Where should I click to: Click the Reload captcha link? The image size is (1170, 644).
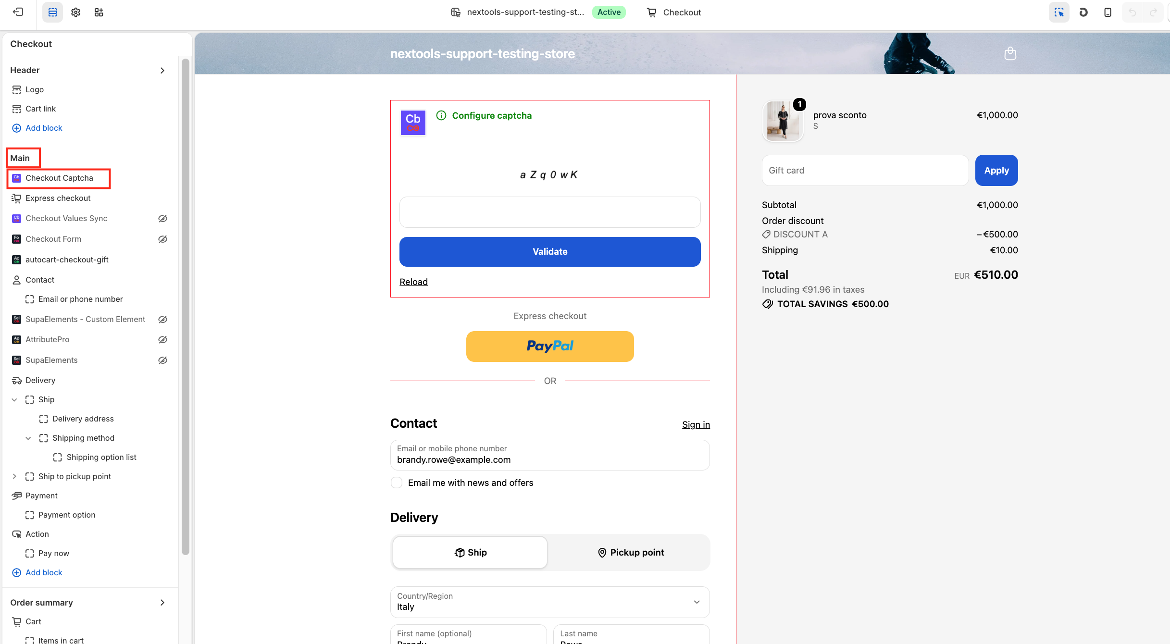click(413, 282)
